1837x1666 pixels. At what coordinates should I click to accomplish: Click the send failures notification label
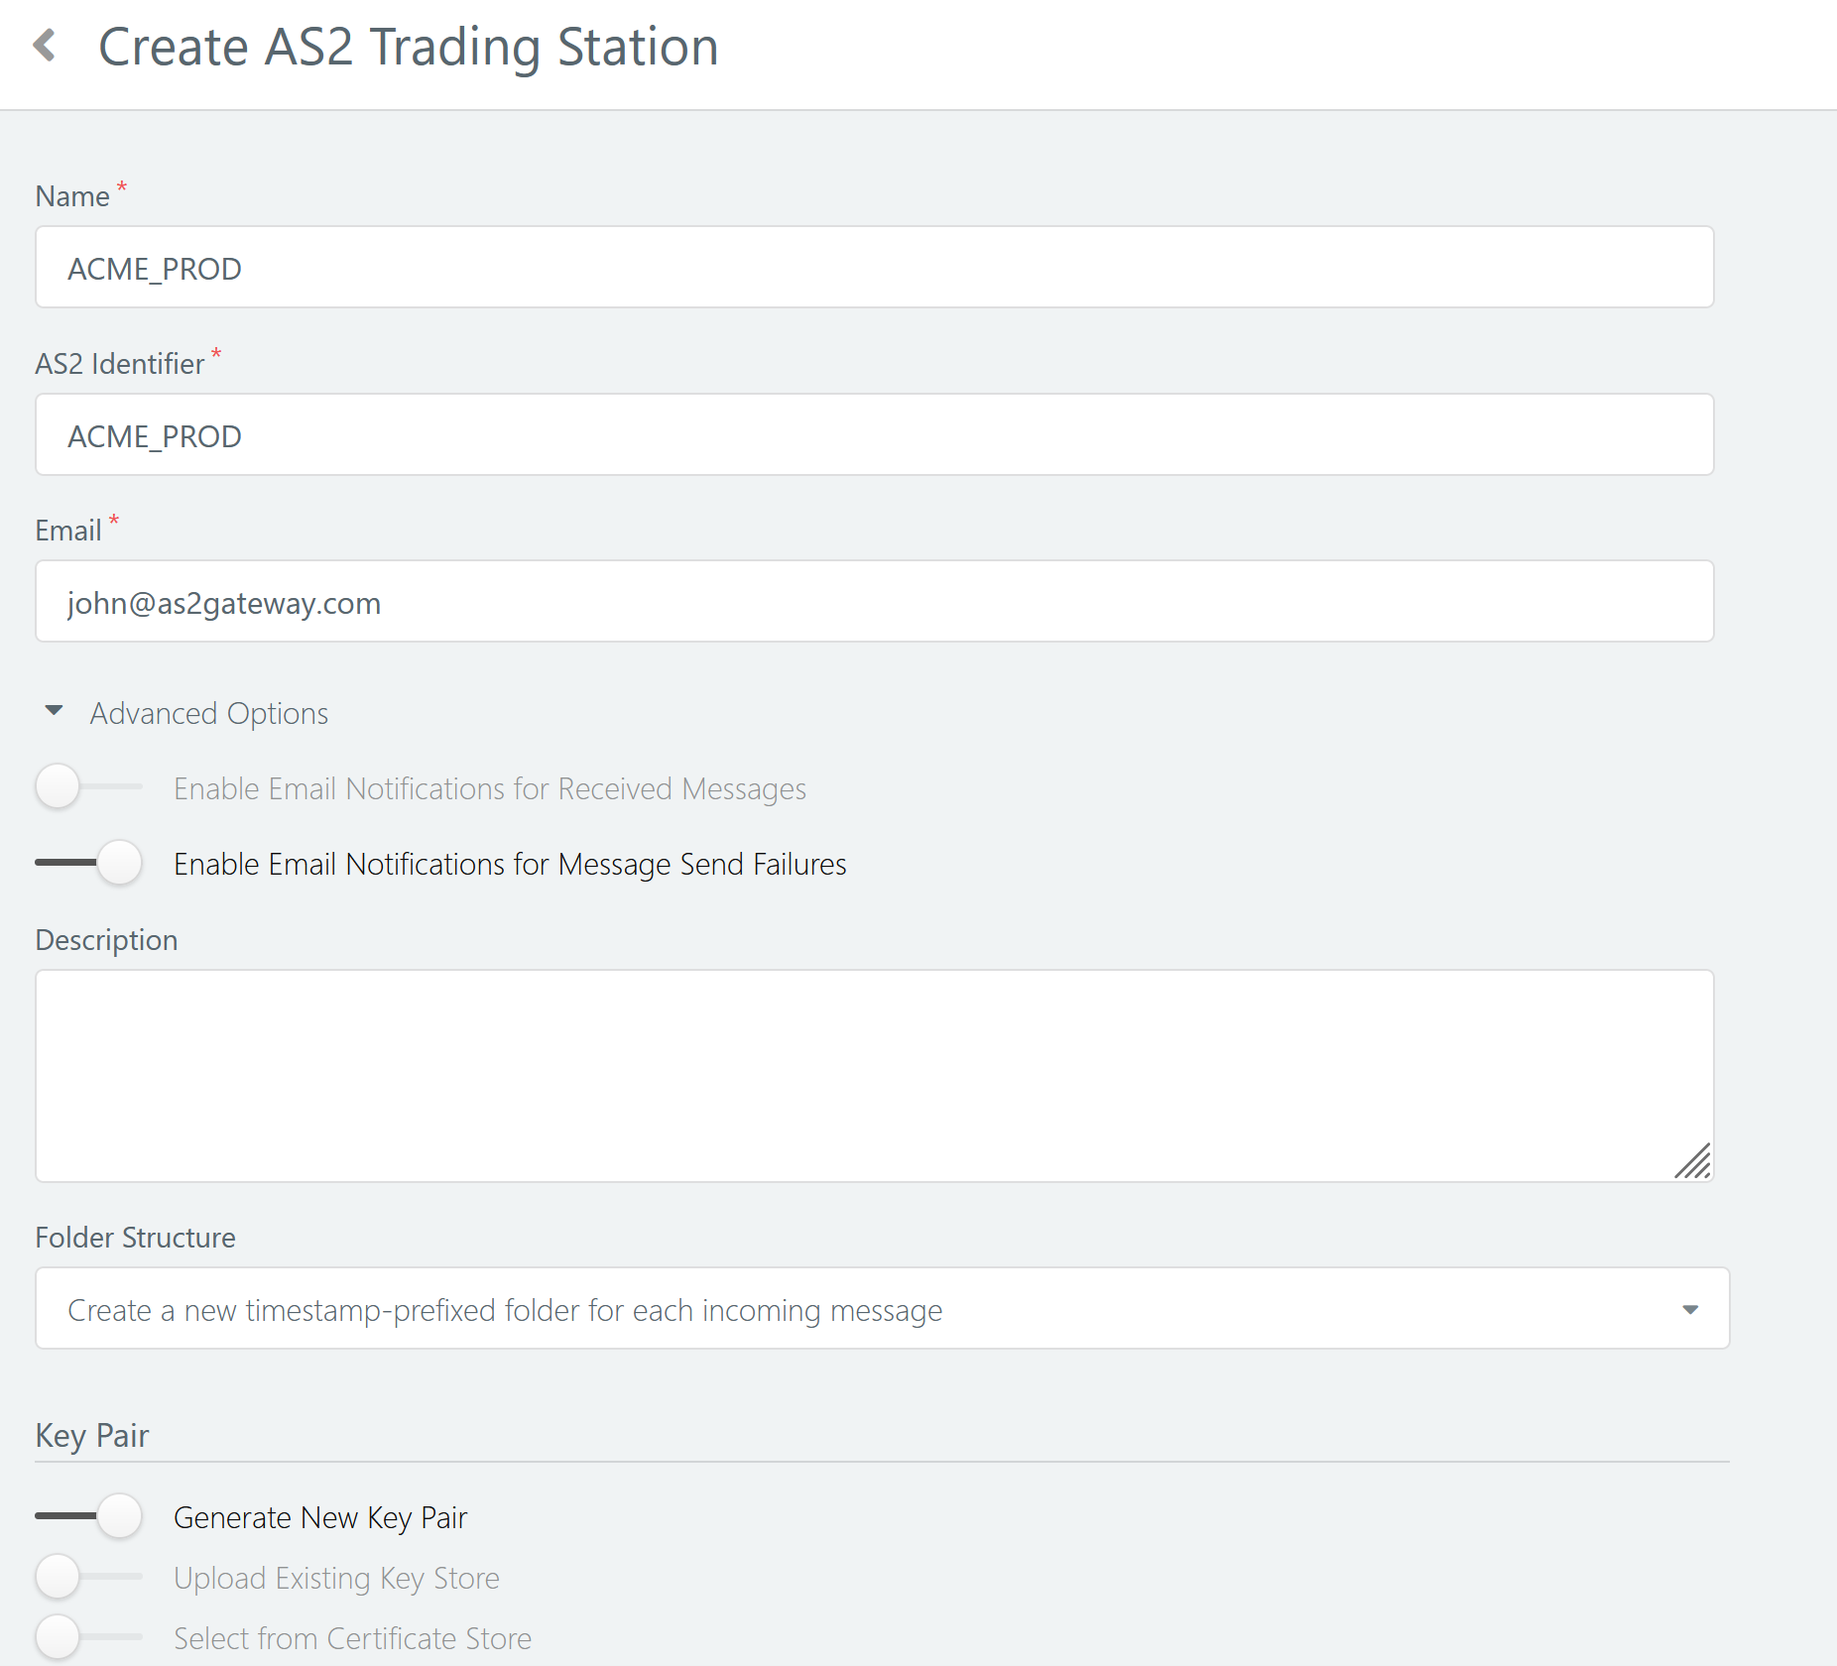[x=510, y=864]
